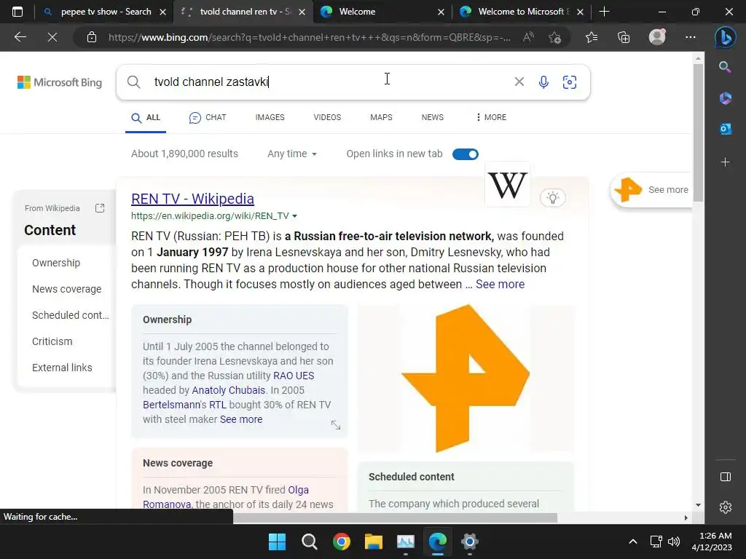Expand the Wikipedia URL dropdown arrow
This screenshot has width=746, height=559.
(x=294, y=215)
